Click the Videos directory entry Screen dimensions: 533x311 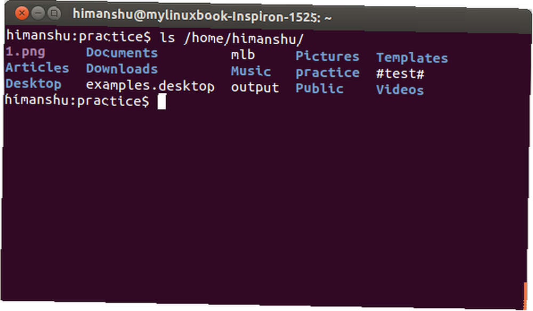(400, 90)
